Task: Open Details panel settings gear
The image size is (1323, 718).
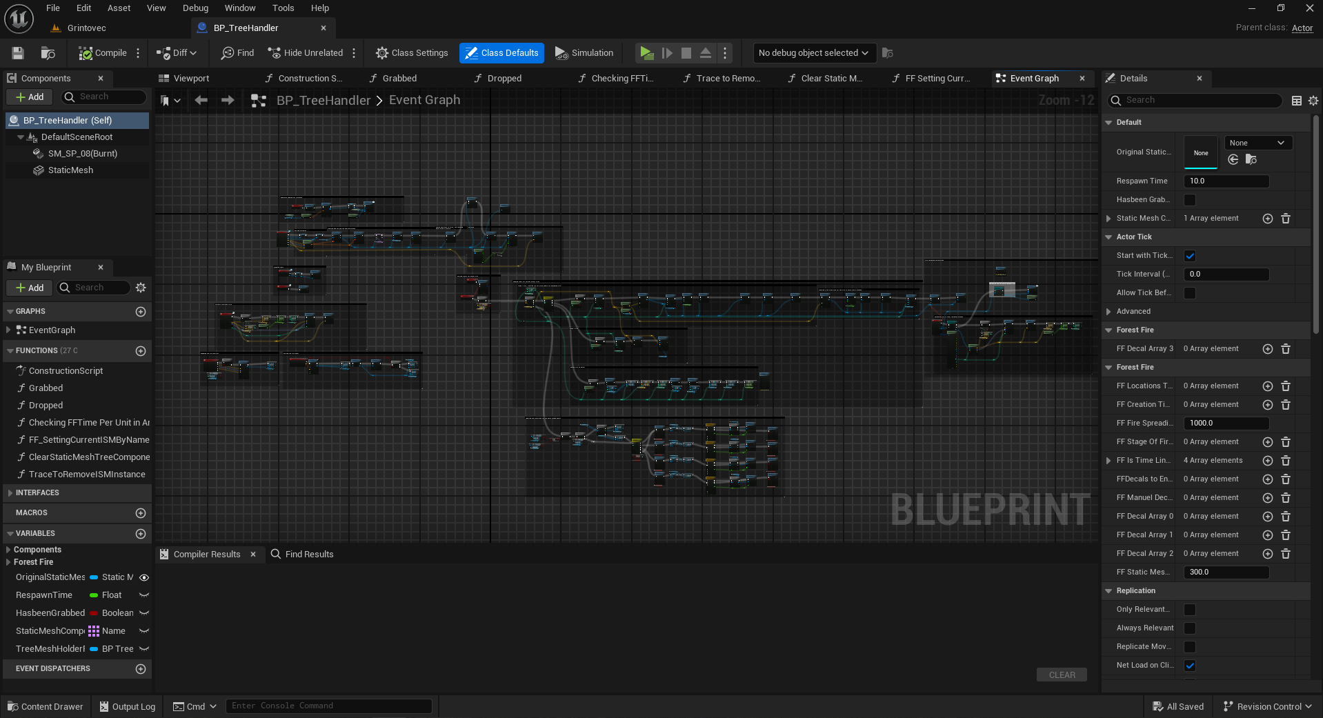Action: coord(1313,101)
